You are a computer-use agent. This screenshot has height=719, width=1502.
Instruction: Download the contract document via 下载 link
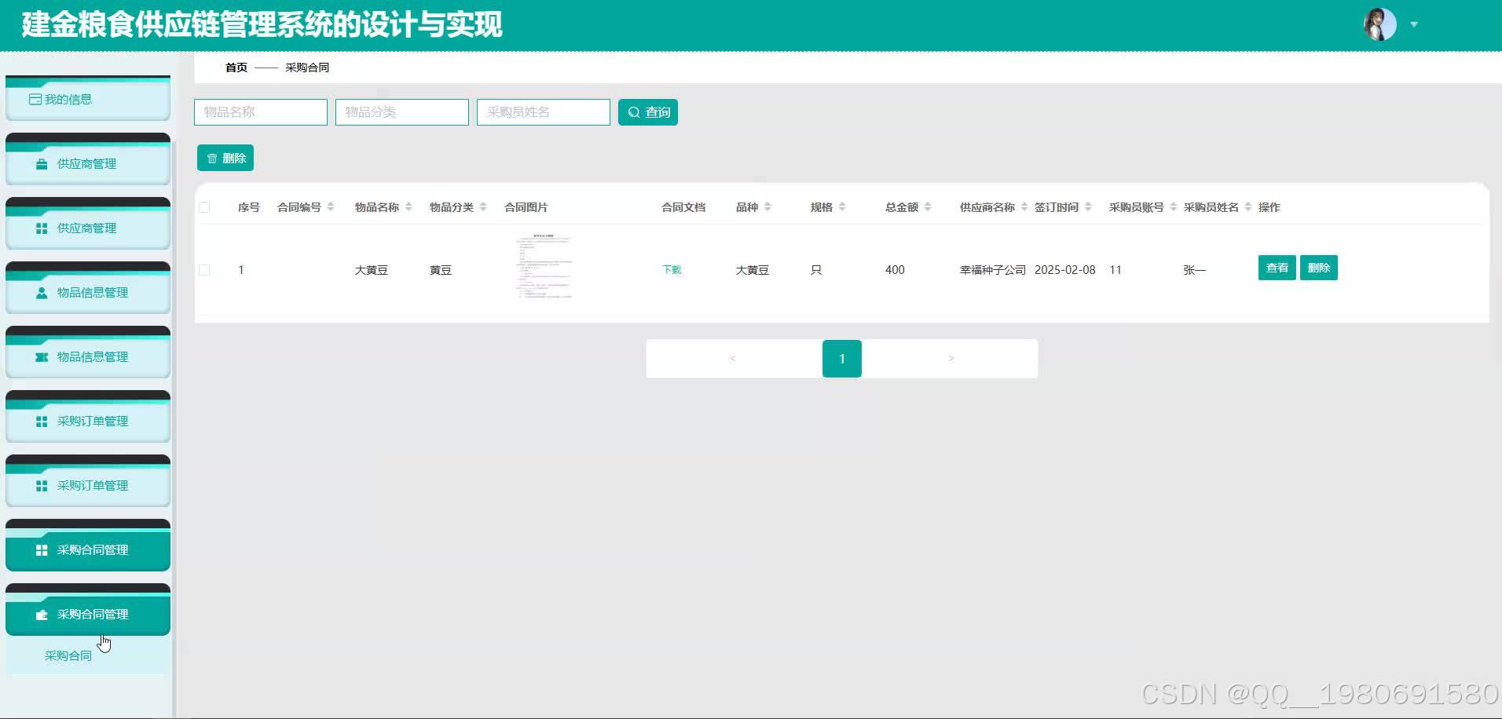[x=672, y=270]
